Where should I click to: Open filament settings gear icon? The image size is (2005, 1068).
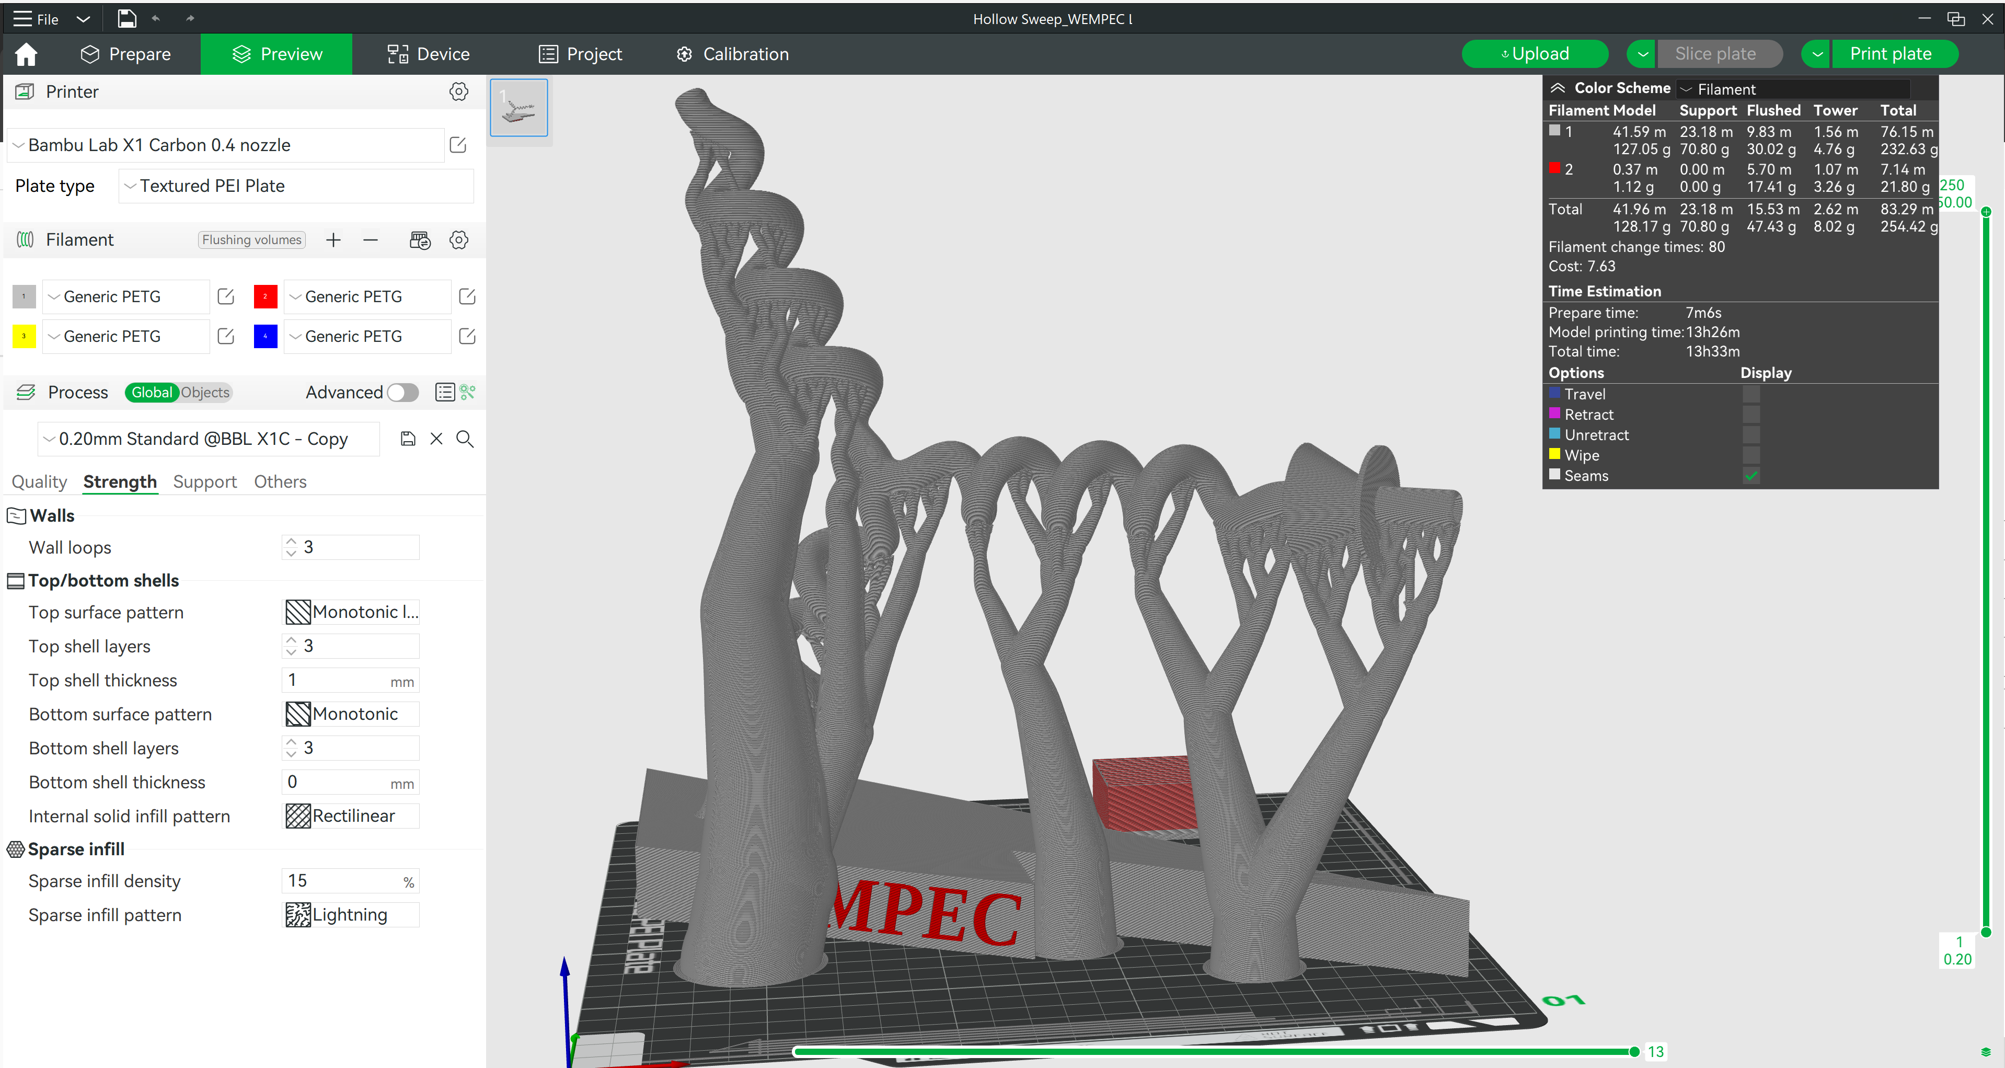[x=458, y=240]
